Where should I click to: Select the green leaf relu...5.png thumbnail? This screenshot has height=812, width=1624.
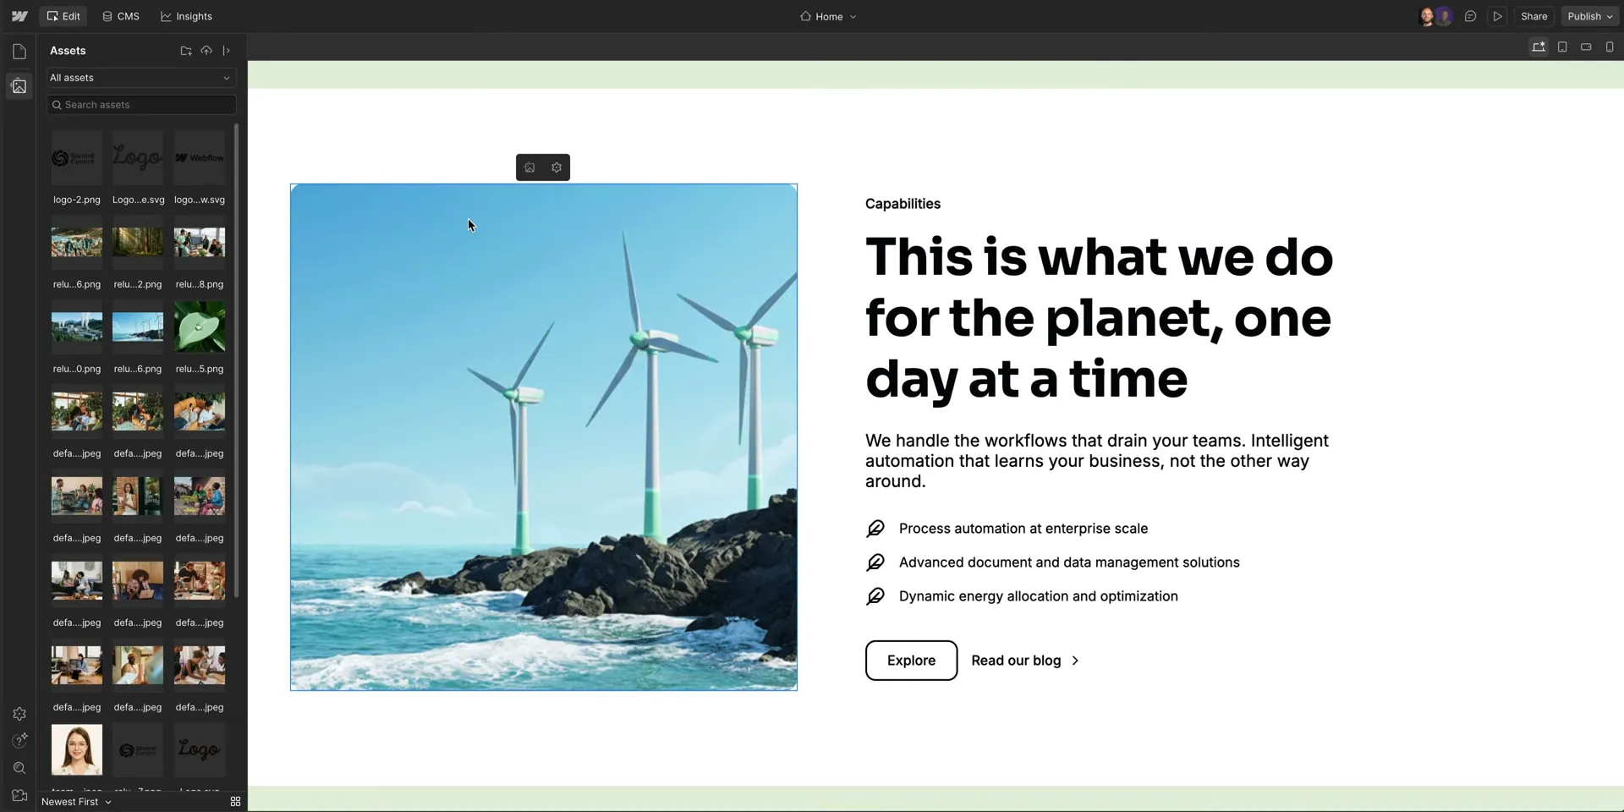(200, 327)
